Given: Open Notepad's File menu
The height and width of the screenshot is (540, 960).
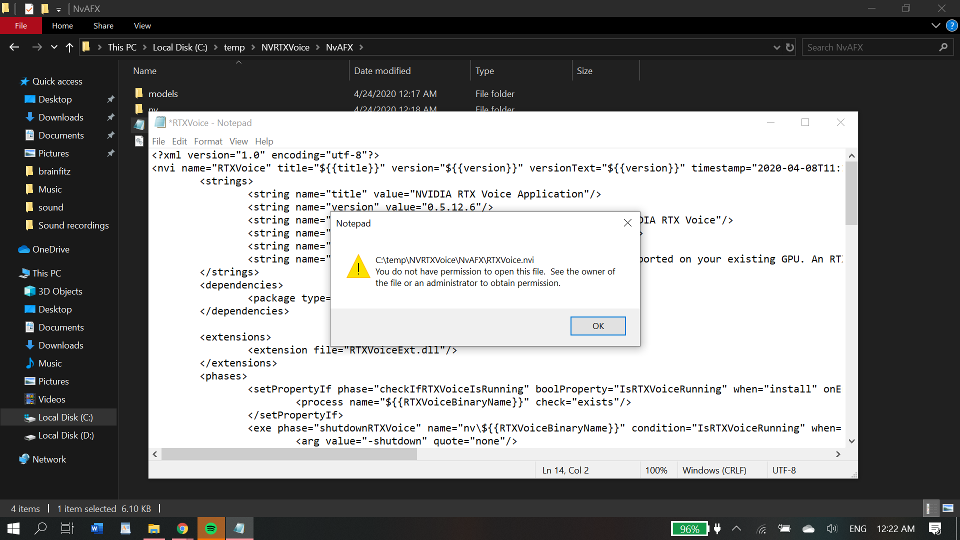Looking at the screenshot, I should coord(158,141).
